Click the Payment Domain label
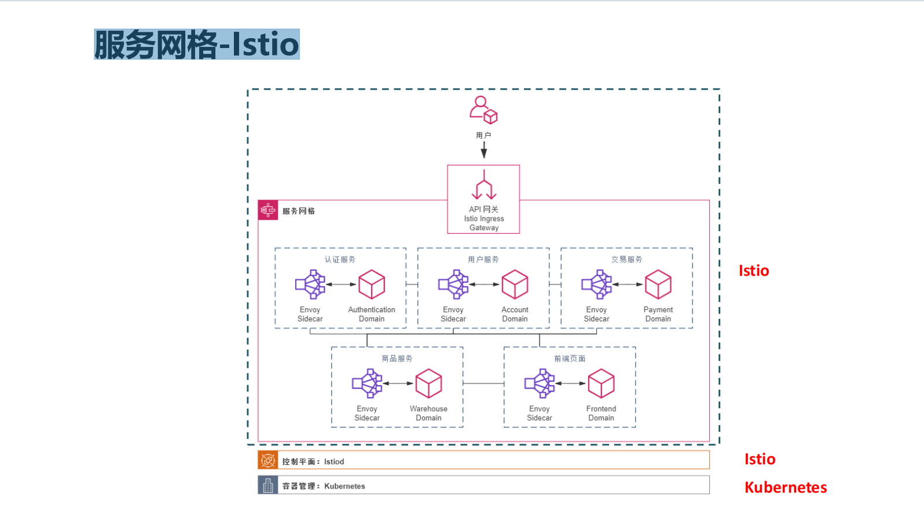924x521 pixels. pyautogui.click(x=658, y=314)
